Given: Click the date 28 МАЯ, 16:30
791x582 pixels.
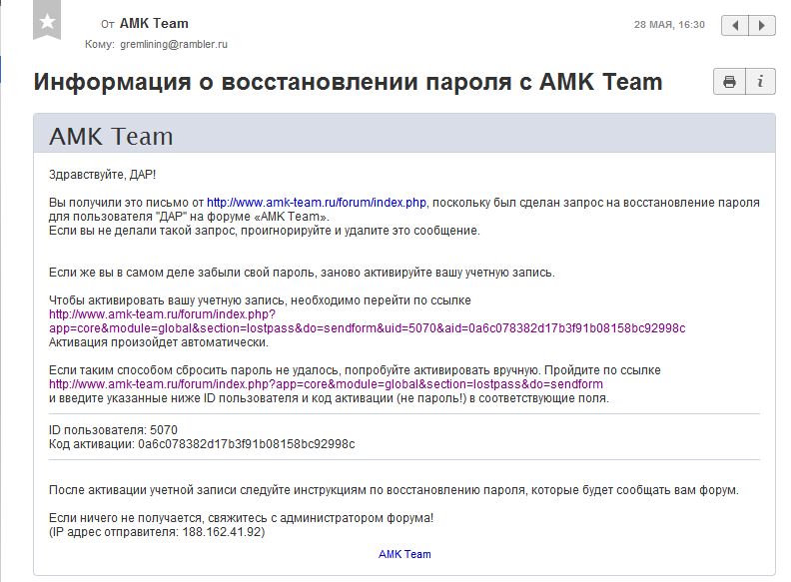Looking at the screenshot, I should coord(669,25).
